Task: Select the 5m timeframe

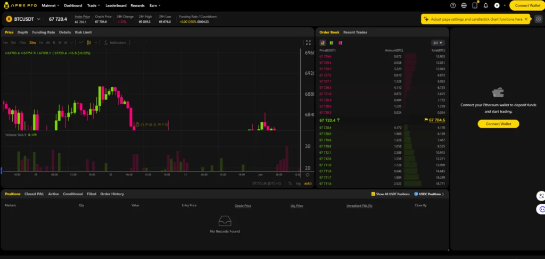Action: click(13, 43)
